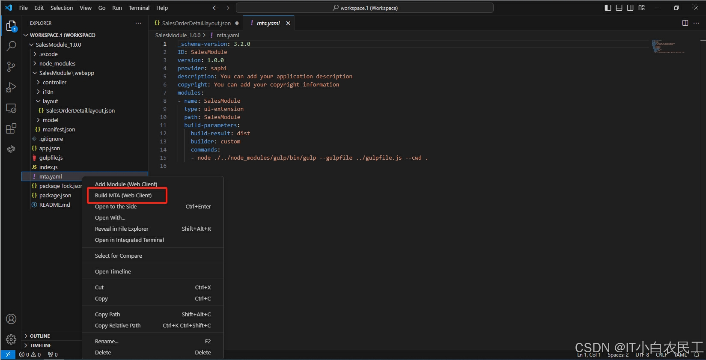Choose Add Module (Web Client) from context menu

153,184
